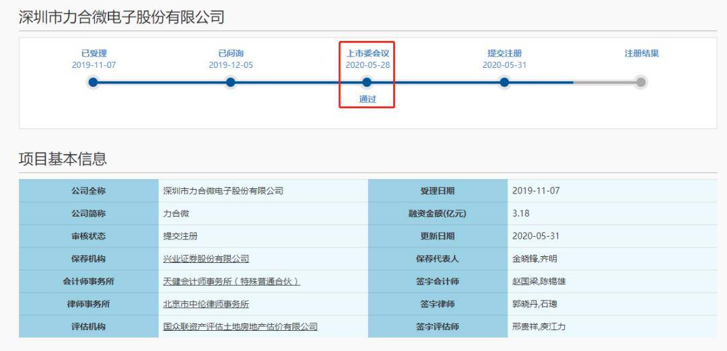This screenshot has width=727, height=351.
Task: Click date 2020-05-28 under 上市委会议
Action: tap(368, 65)
